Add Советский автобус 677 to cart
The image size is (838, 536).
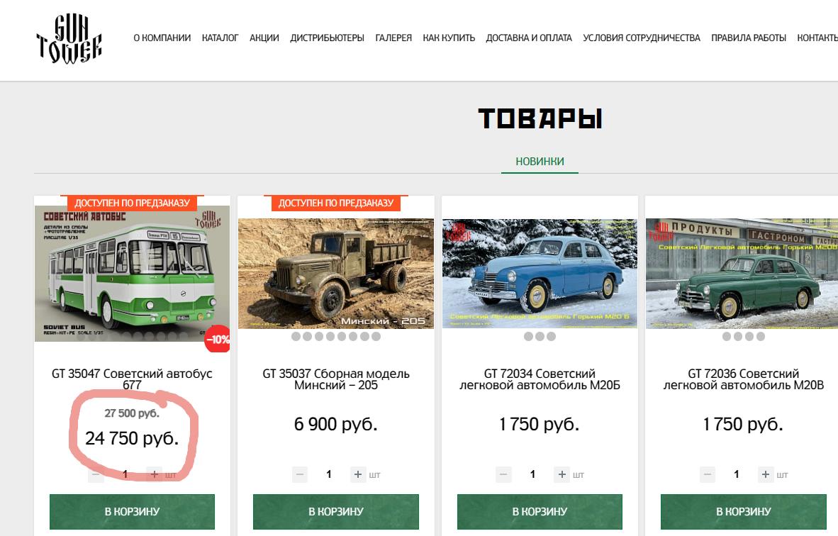[x=132, y=511]
